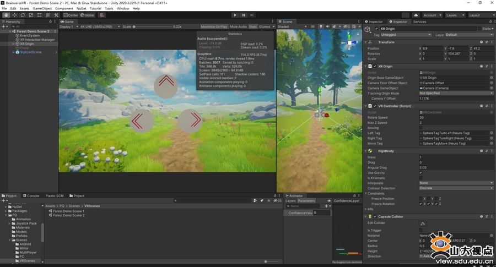Open Component menu
This screenshot has height=267, width=496.
point(64,8)
